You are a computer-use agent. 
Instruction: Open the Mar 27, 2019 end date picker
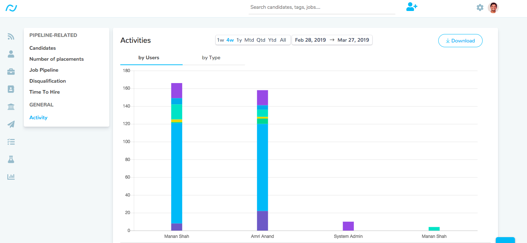(353, 40)
